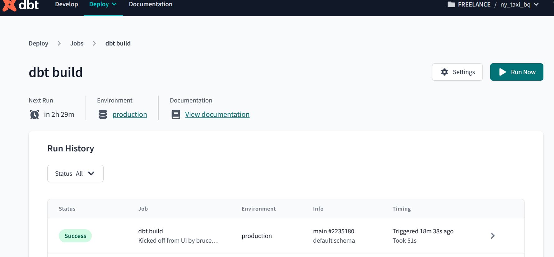Expand the Deploy menu
The image size is (554, 257).
click(103, 4)
